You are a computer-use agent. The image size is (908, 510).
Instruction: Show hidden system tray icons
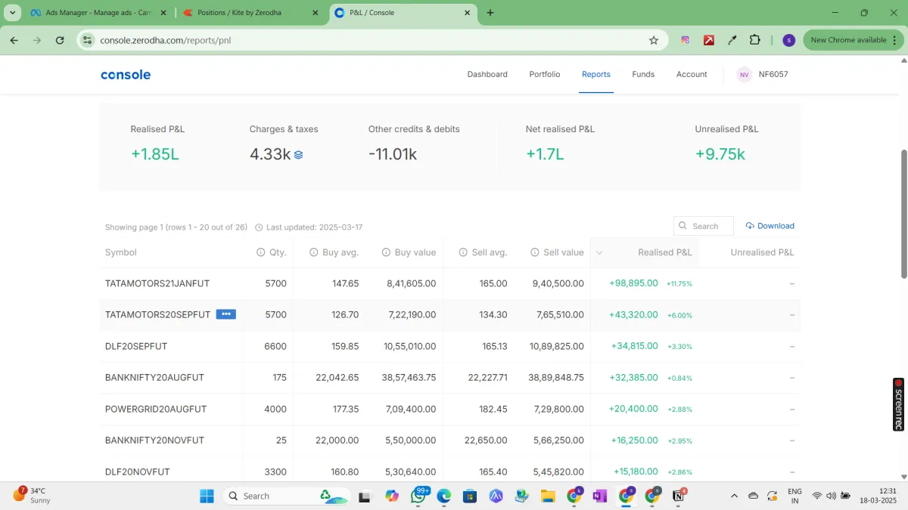tap(734, 496)
